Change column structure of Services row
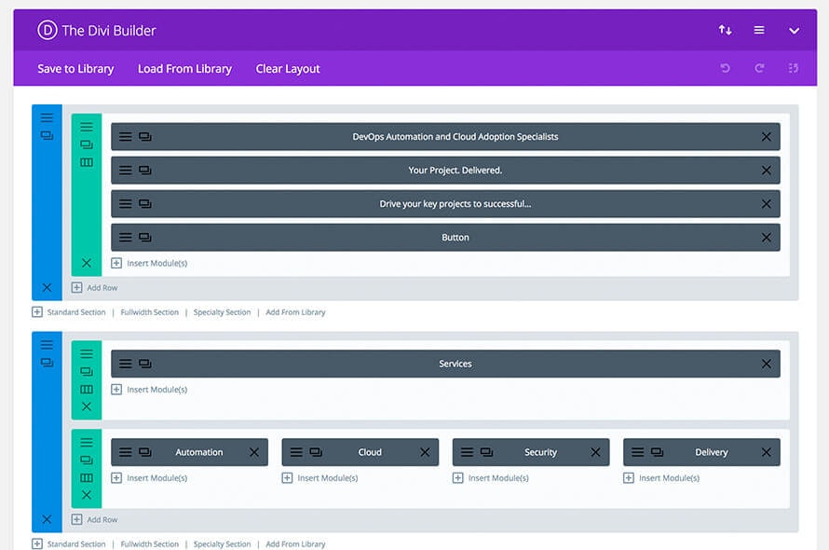The height and width of the screenshot is (550, 829). pyautogui.click(x=87, y=389)
